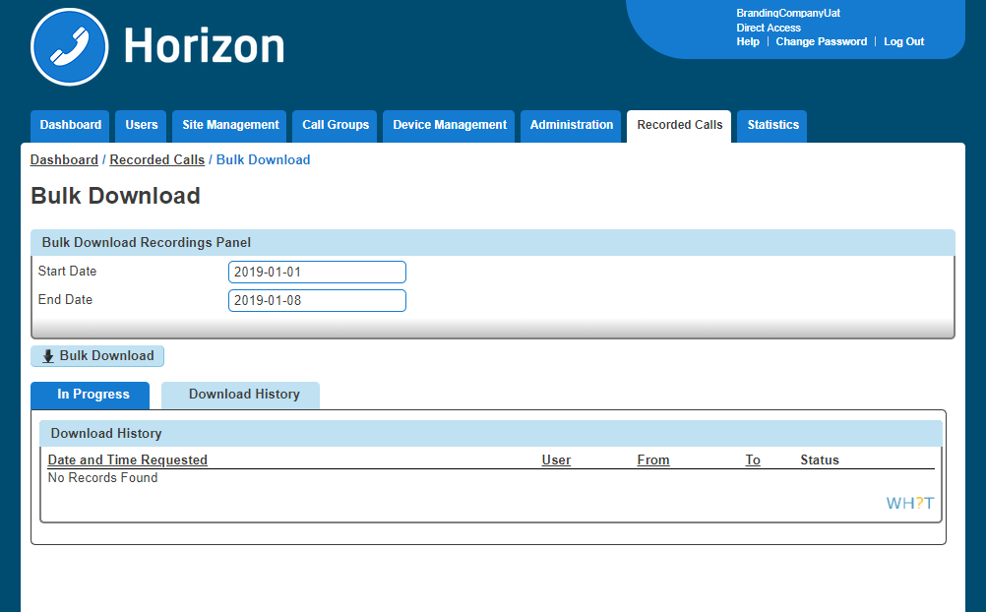The height and width of the screenshot is (612, 986).
Task: Sort table by User column
Action: click(556, 459)
